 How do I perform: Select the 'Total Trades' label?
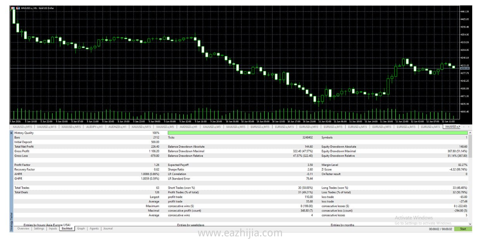click(22, 188)
